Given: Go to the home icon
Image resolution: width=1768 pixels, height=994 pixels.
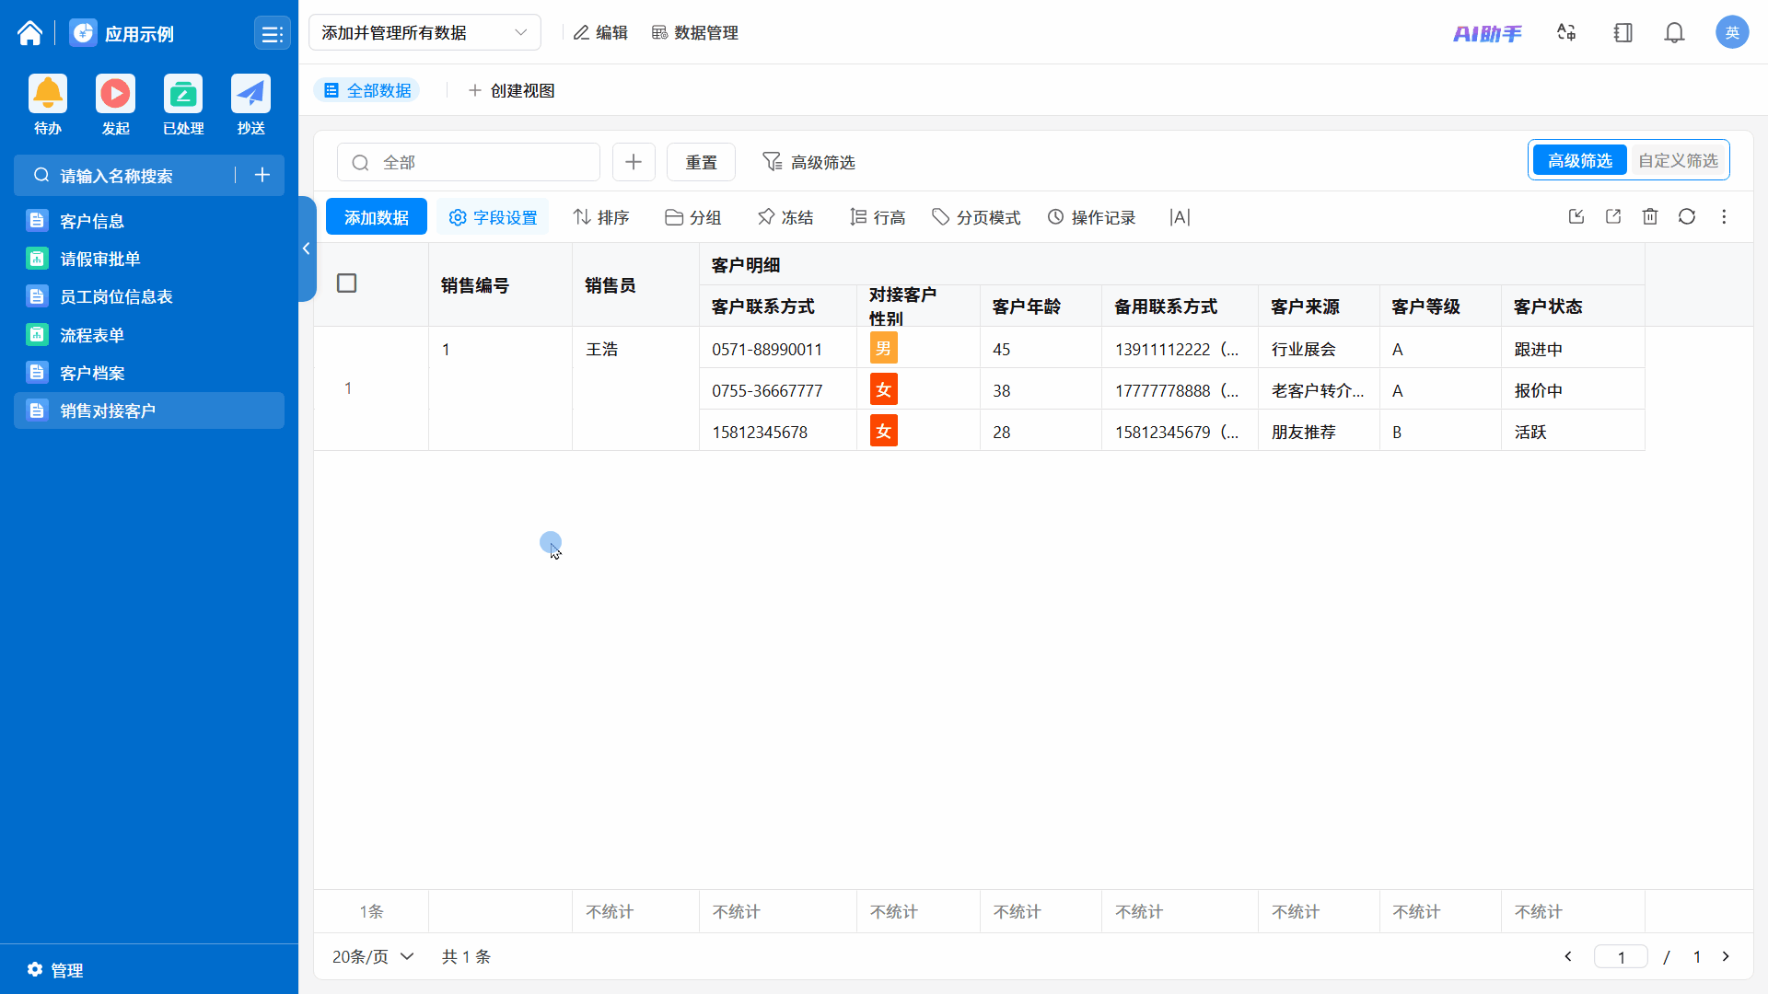Looking at the screenshot, I should pos(29,33).
